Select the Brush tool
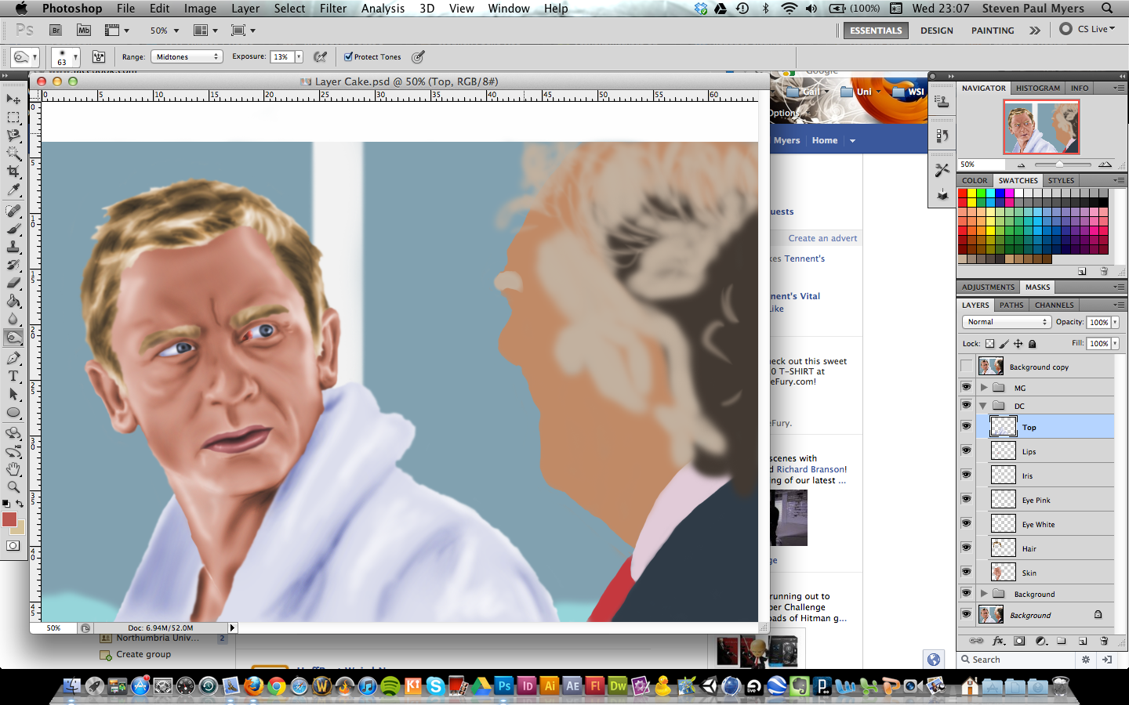Image resolution: width=1129 pixels, height=705 pixels. 13,229
